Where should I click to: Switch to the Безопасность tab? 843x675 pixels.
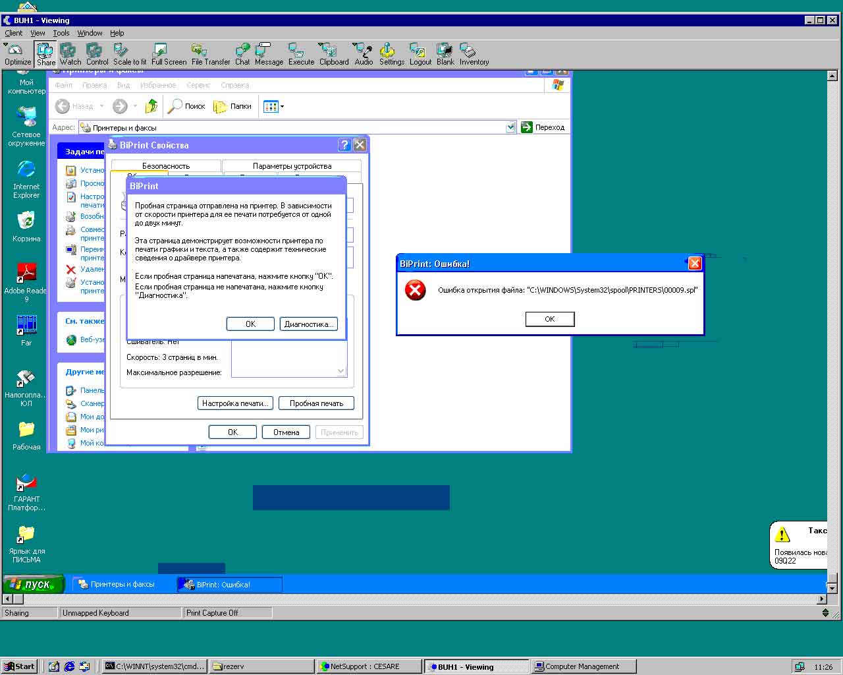(x=166, y=166)
